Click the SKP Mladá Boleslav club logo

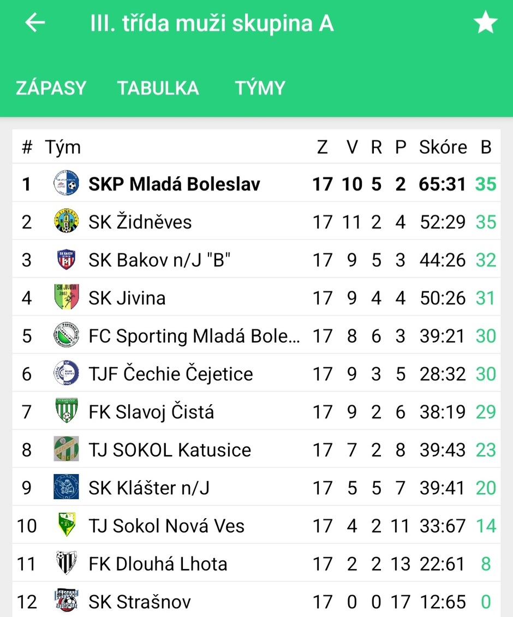(x=66, y=183)
